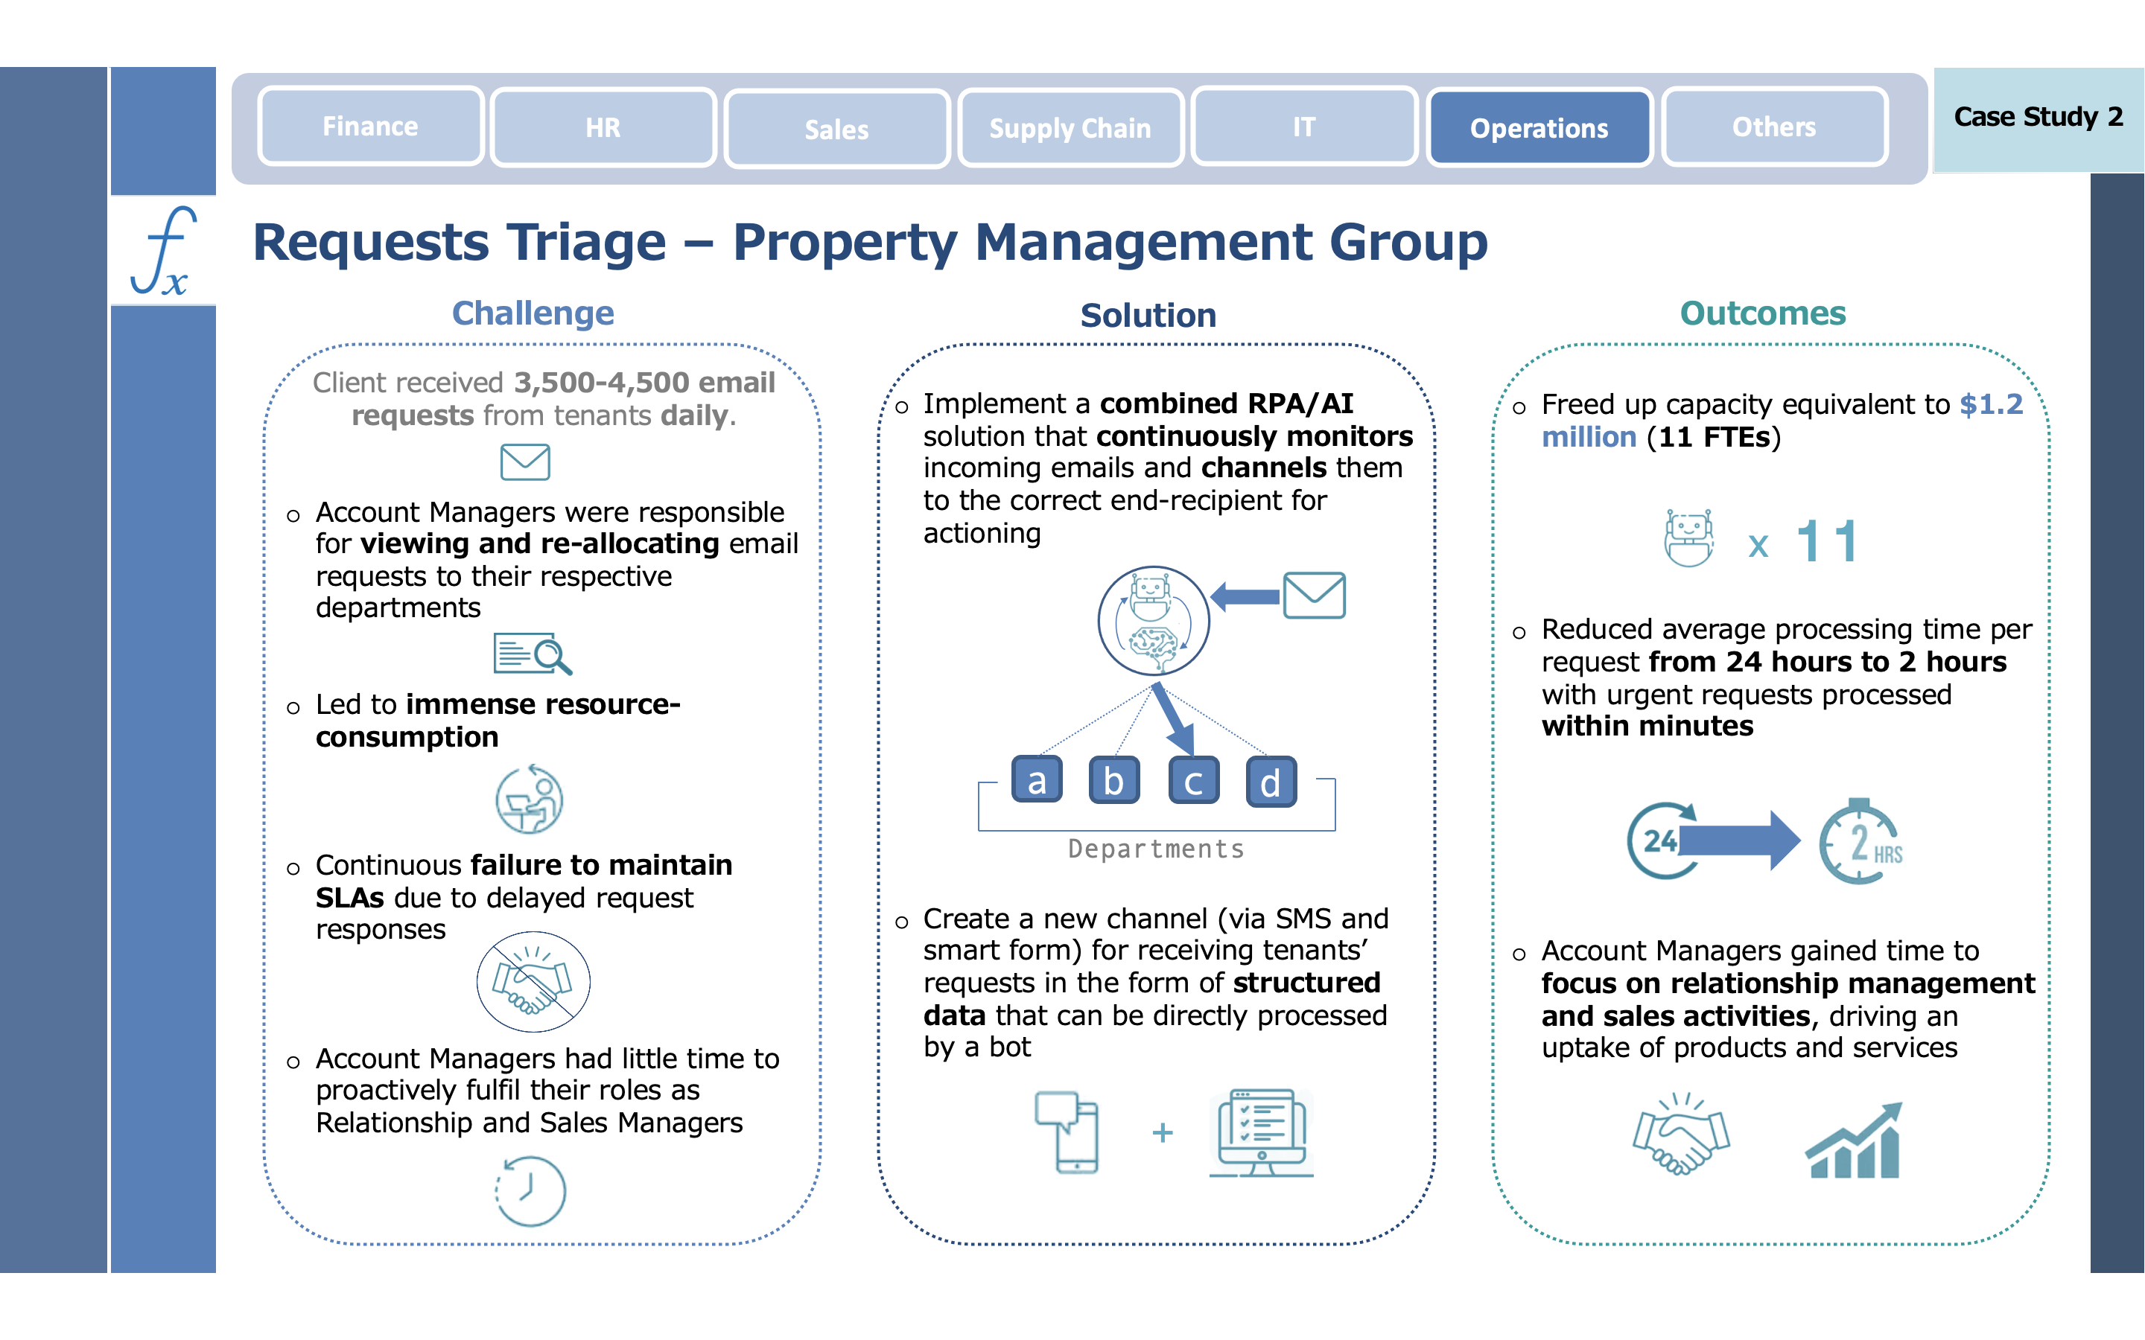Click the smartphone SMS chat icon

click(x=1068, y=1132)
